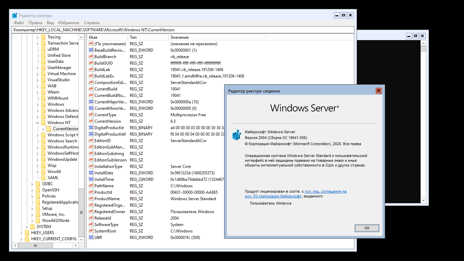The width and height of the screenshot is (464, 261).
Task: Click the registry path address bar
Action: click(183, 30)
